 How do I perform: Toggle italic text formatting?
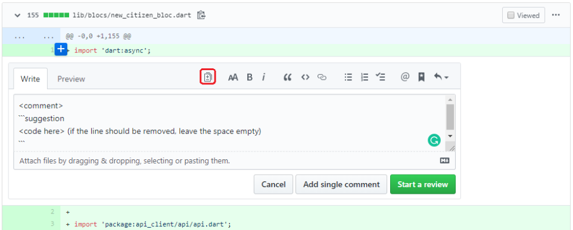coord(263,77)
